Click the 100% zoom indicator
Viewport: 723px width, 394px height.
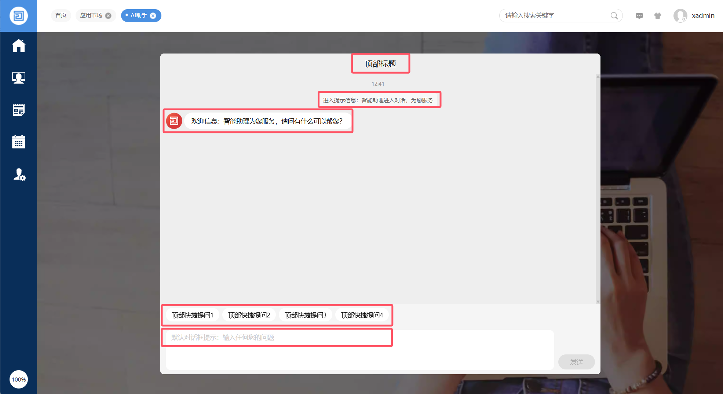[18, 379]
